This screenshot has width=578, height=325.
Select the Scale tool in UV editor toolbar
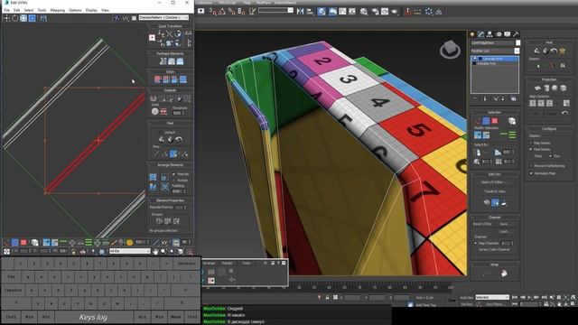click(23, 18)
